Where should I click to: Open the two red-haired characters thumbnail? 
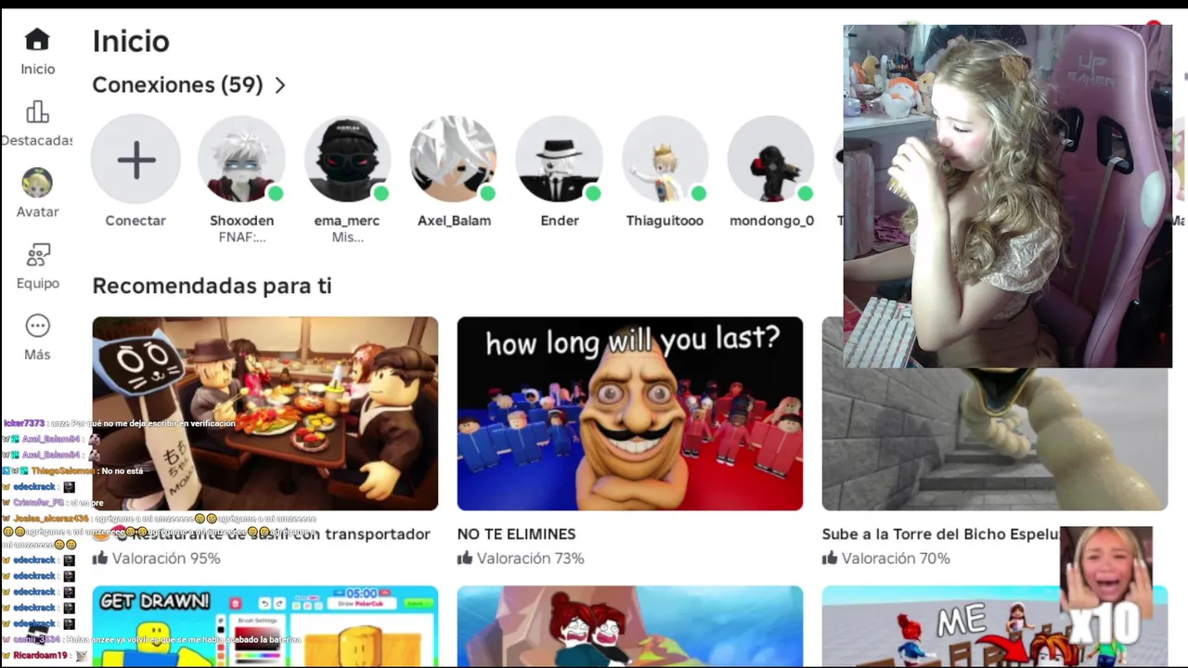tap(630, 626)
